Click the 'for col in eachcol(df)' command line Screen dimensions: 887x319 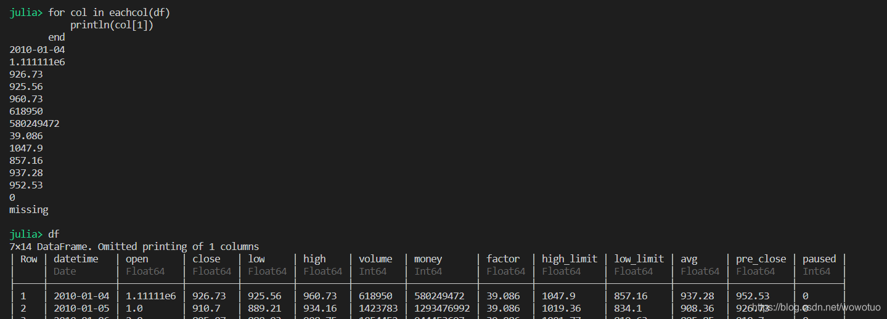[108, 13]
